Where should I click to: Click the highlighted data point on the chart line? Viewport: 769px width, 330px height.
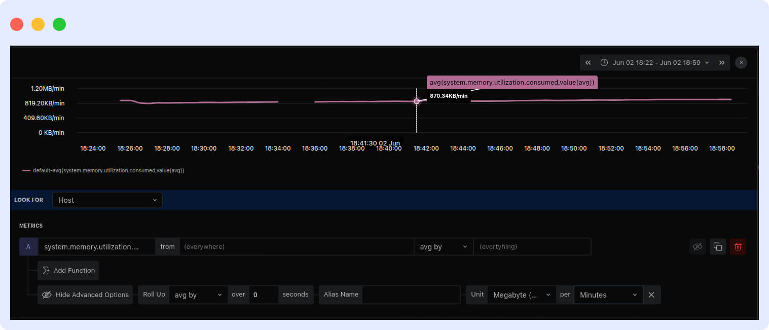pos(417,101)
